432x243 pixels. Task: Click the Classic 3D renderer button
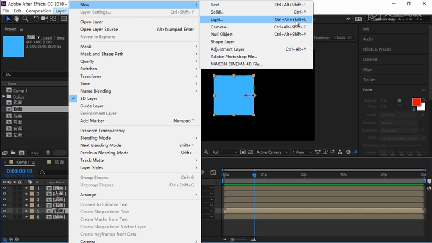click(x=343, y=38)
